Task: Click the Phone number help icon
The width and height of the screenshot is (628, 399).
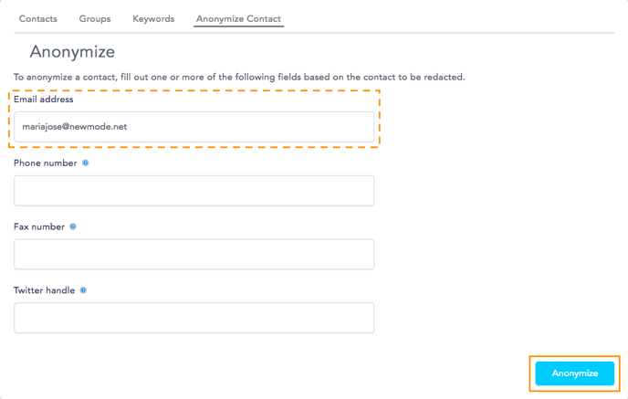Action: (x=85, y=163)
